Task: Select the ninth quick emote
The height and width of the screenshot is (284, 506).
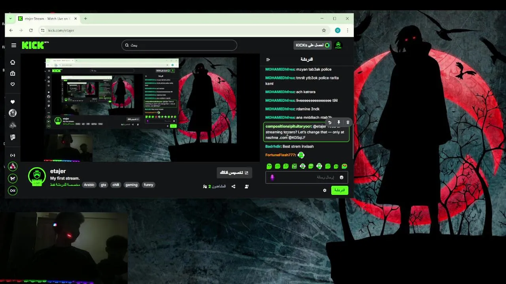Action: (336, 166)
